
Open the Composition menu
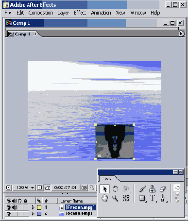point(41,13)
